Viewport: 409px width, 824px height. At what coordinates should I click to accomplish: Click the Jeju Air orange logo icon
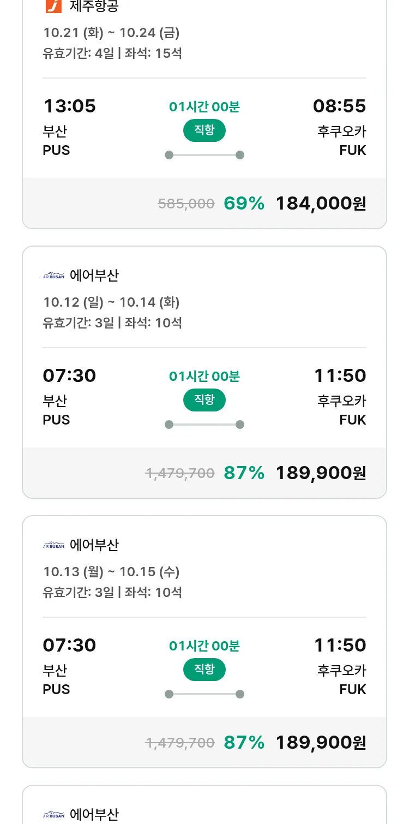coord(53,6)
